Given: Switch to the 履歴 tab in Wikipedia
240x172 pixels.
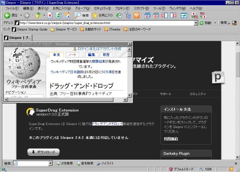Looking at the screenshot, I should tap(106, 55).
